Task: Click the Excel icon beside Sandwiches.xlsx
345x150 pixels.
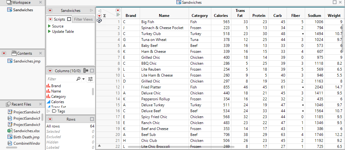Action: (x=9, y=131)
